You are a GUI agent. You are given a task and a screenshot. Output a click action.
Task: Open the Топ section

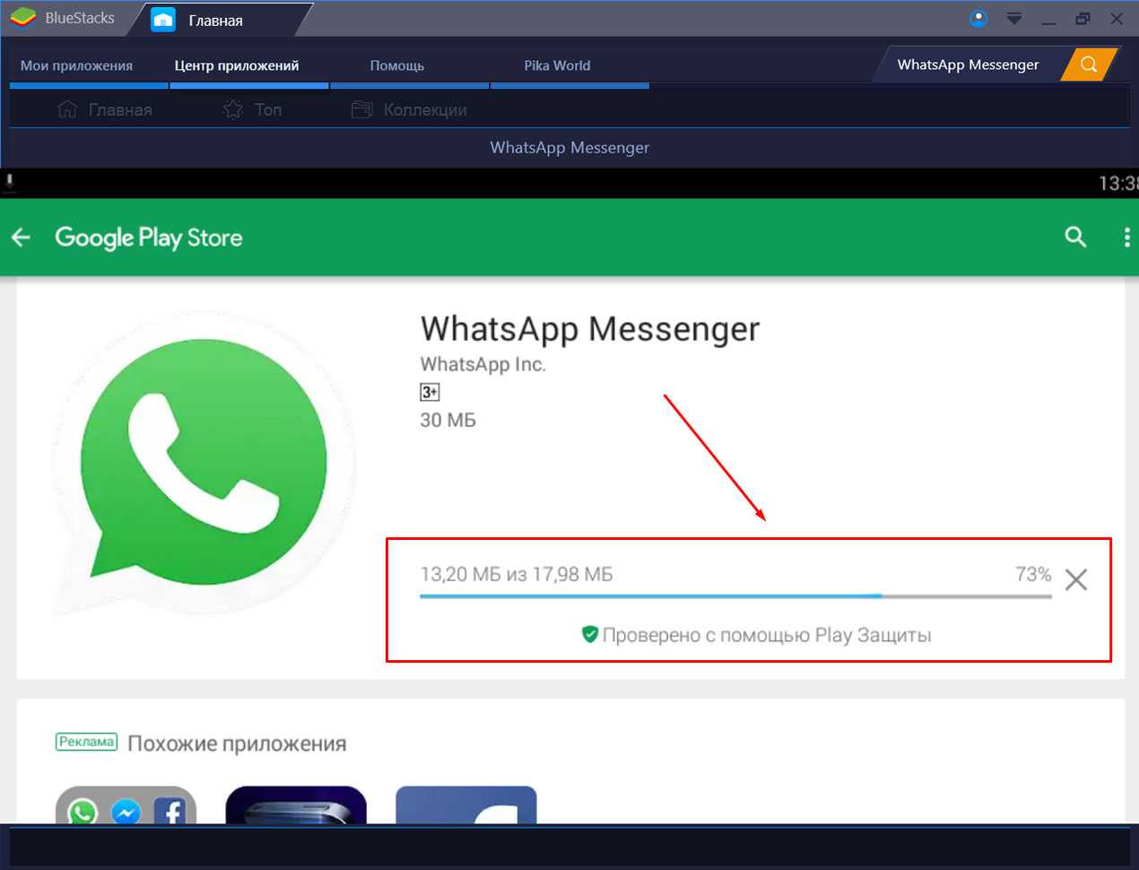coord(253,109)
